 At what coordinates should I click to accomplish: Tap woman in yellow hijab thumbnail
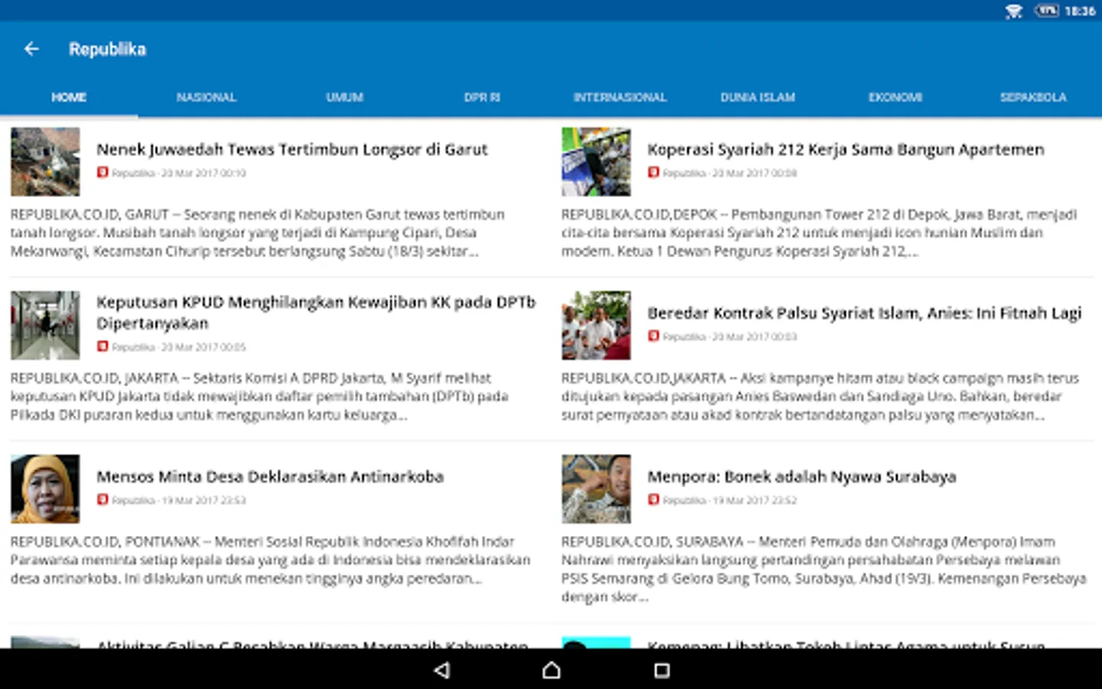point(45,489)
